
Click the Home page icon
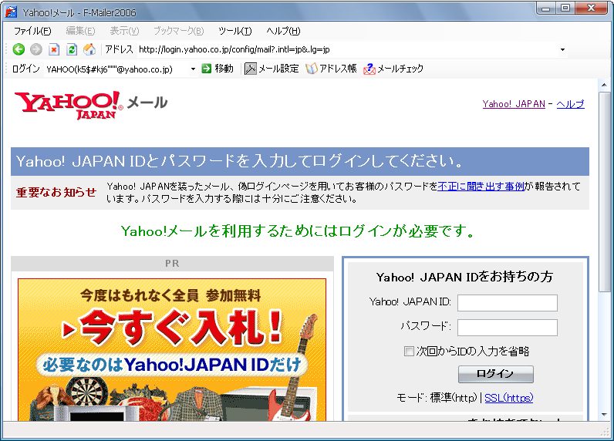[x=89, y=49]
